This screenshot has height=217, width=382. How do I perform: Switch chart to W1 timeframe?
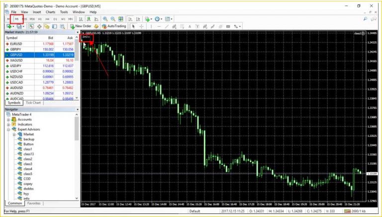tap(63, 19)
